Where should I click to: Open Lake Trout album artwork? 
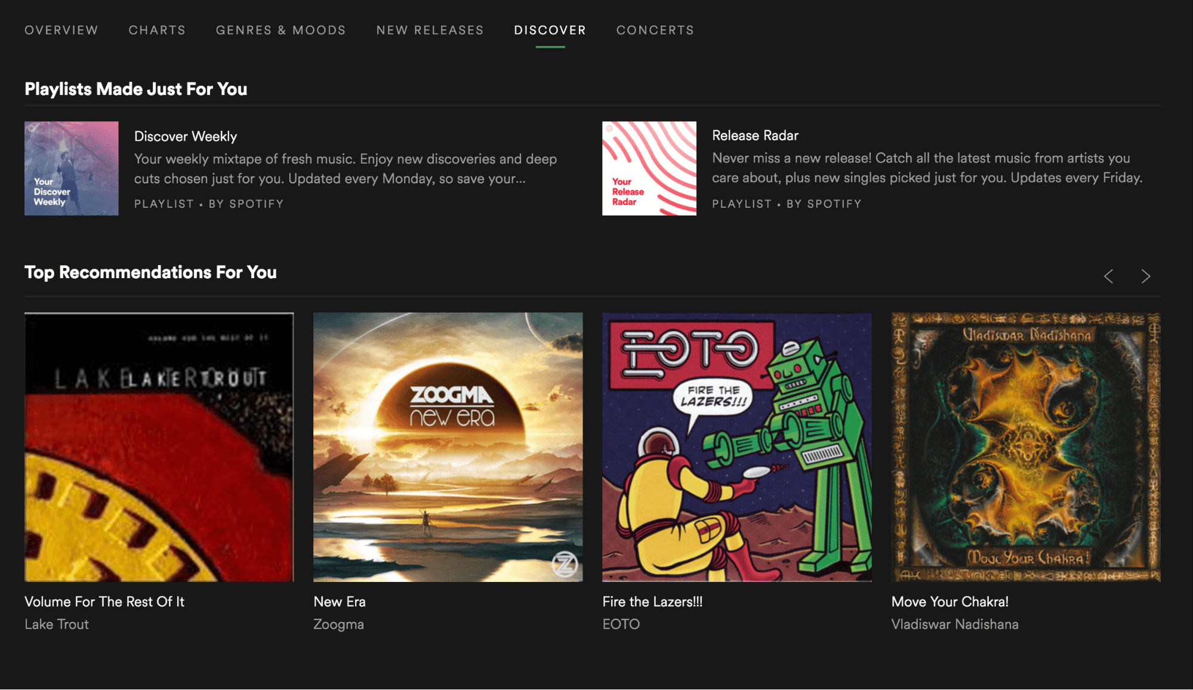tap(159, 447)
